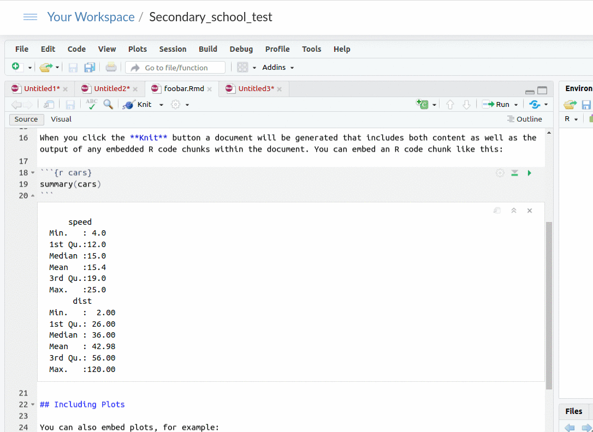Screen dimensions: 593x432
Task: Click the Publish icon in editor toolbar
Action: [535, 104]
